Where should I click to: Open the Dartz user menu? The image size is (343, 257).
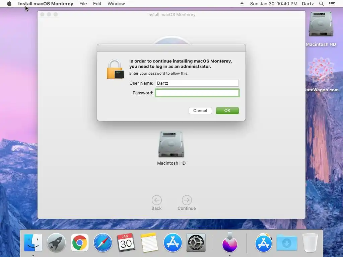coord(308,4)
